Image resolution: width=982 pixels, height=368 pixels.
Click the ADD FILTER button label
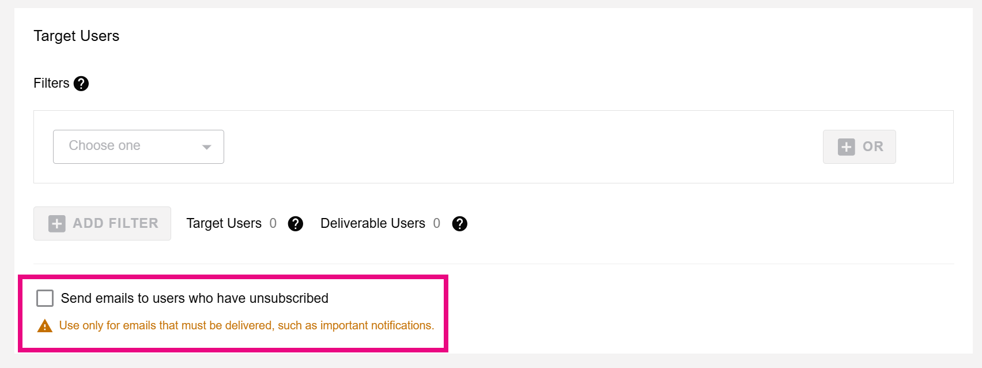tap(115, 223)
